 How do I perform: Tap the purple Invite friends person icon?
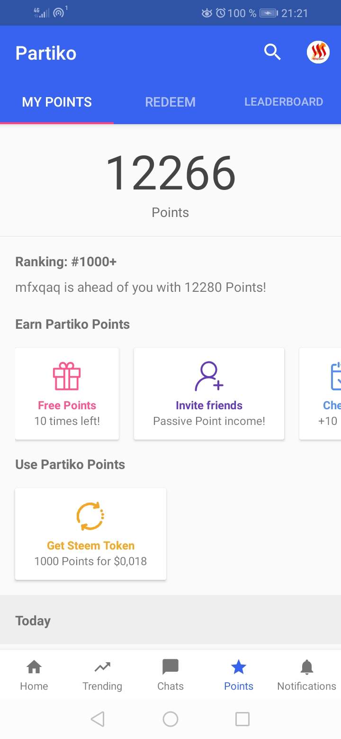coord(209,376)
